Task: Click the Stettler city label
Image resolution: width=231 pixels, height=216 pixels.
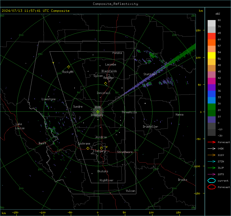Action: click(x=150, y=74)
